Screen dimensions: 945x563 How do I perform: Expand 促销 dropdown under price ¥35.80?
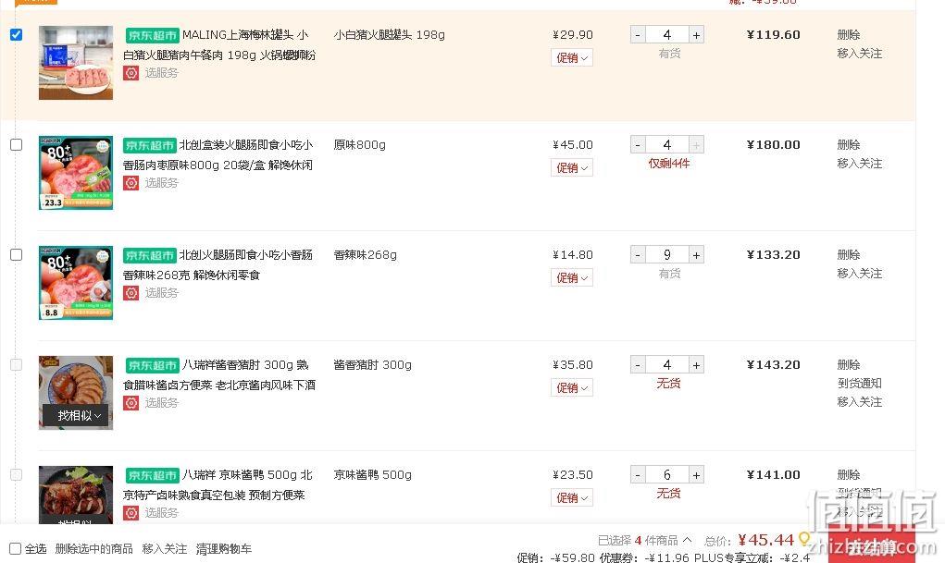coord(571,387)
